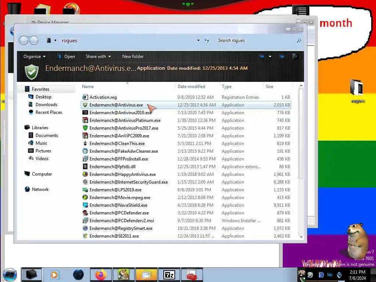The height and width of the screenshot is (282, 376).
Task: Select the Endermanch@RegistrySmart.exe icon
Action: pos(85,228)
